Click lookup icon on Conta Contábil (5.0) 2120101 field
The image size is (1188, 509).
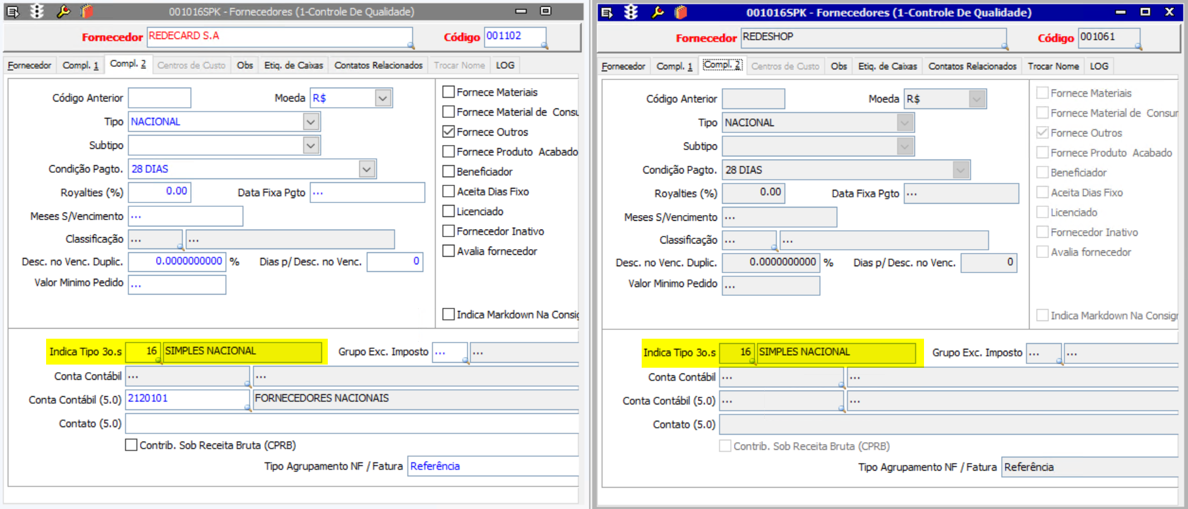coord(248,407)
